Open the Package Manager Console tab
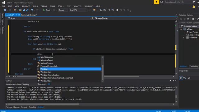The height and width of the screenshot is (112, 199). pyautogui.click(x=16, y=107)
